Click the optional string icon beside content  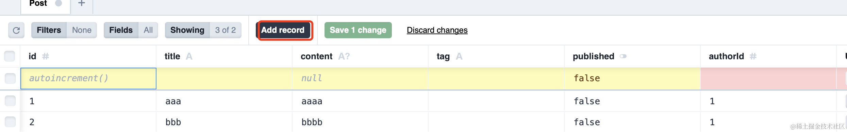pyautogui.click(x=344, y=57)
